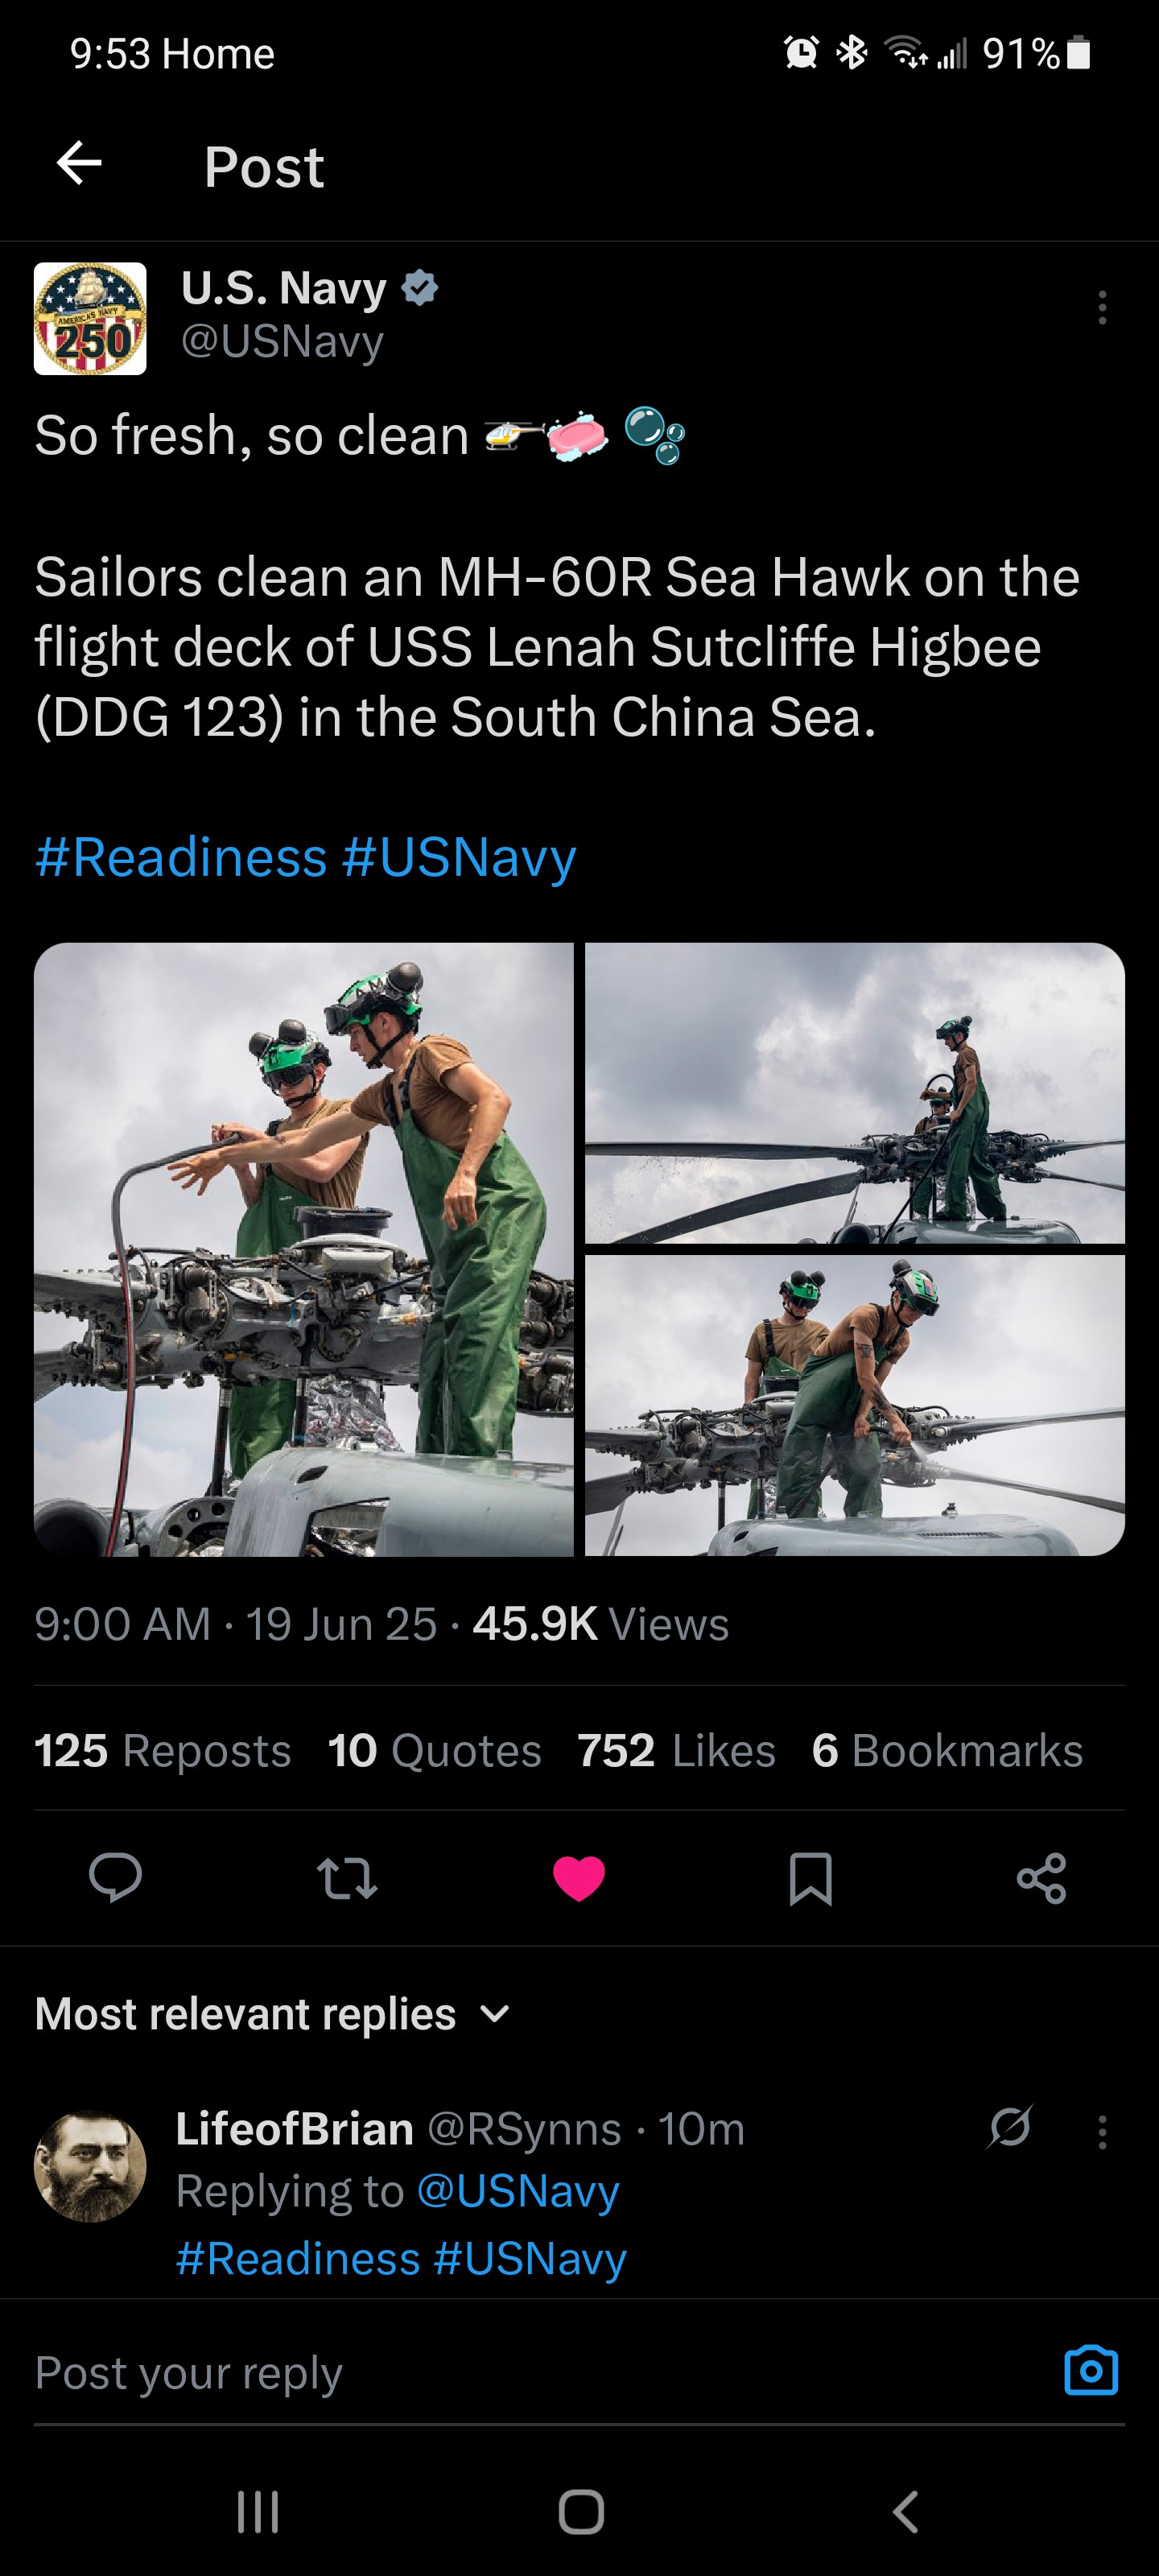The height and width of the screenshot is (2576, 1159).
Task: Open LifeofBrian reply three-dot menu
Action: (x=1102, y=2132)
